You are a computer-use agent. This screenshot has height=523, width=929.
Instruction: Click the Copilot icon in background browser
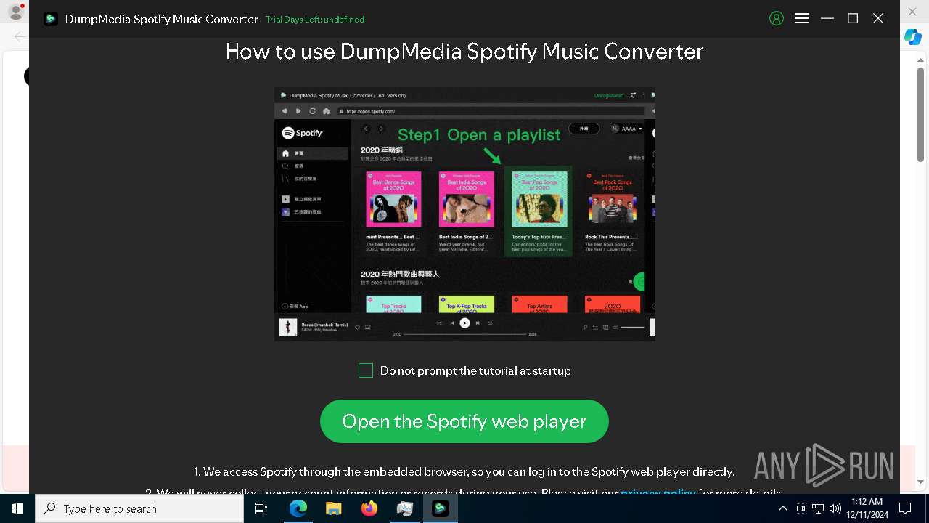coord(913,38)
